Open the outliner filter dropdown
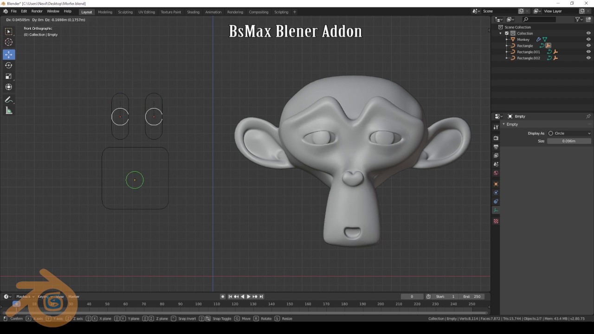 (x=579, y=19)
